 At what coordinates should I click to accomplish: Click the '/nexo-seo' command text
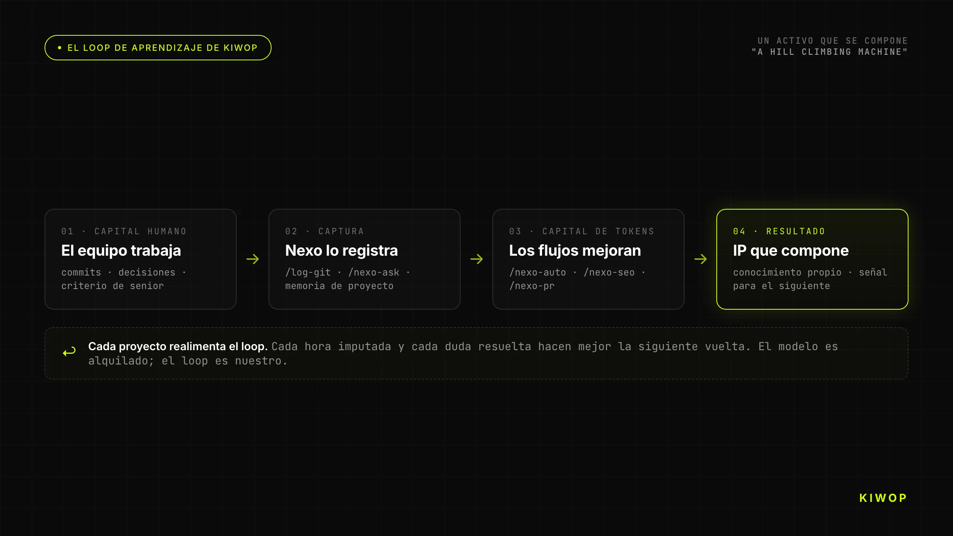point(609,272)
